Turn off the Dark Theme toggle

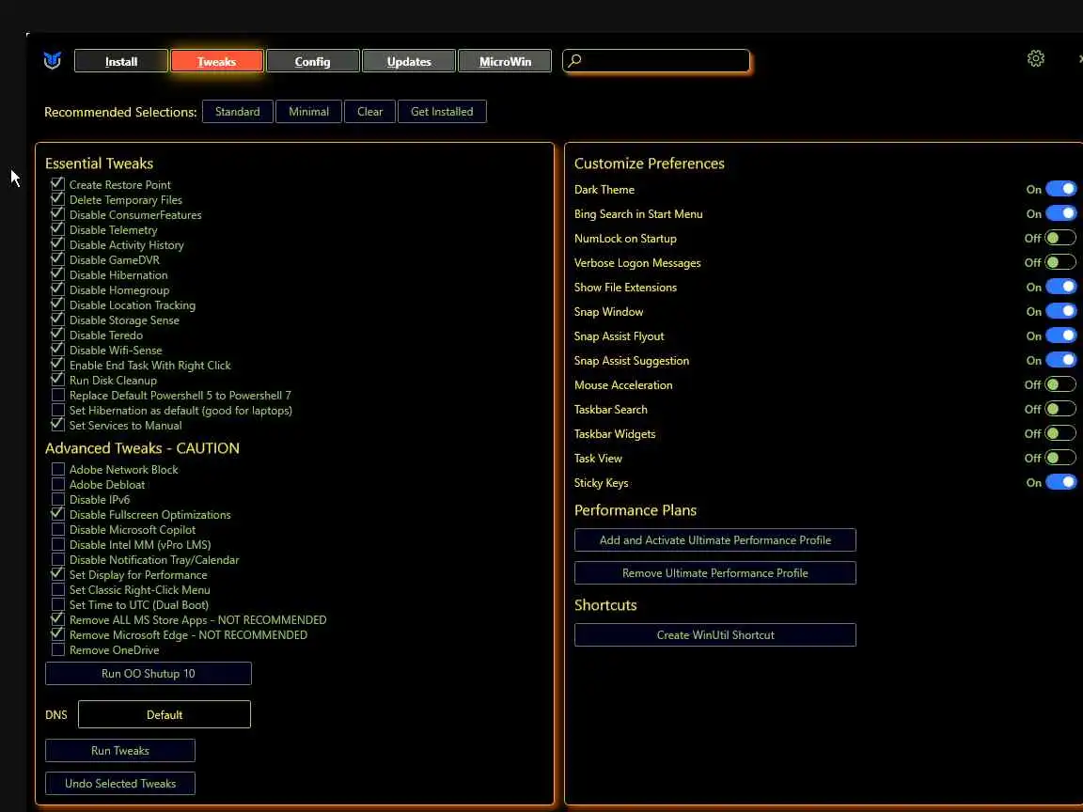point(1060,189)
